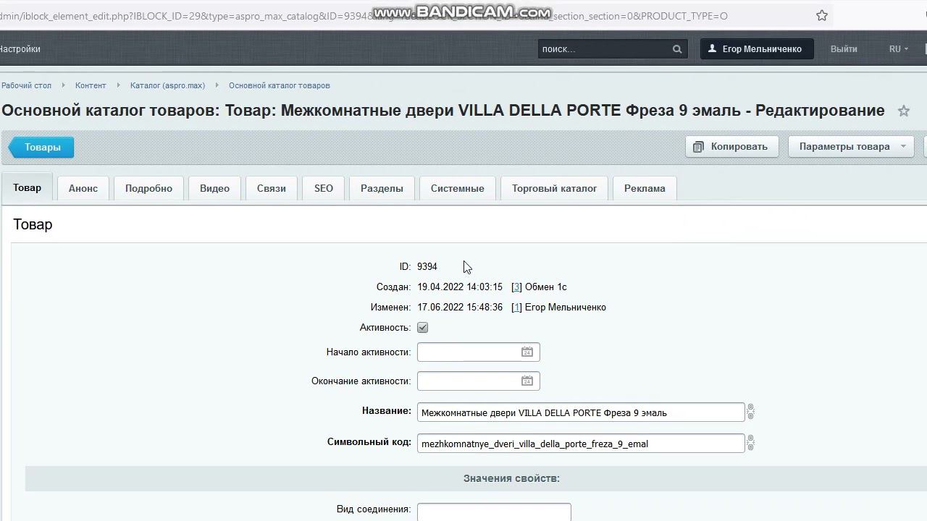Switch to the Анонс tab

click(83, 188)
